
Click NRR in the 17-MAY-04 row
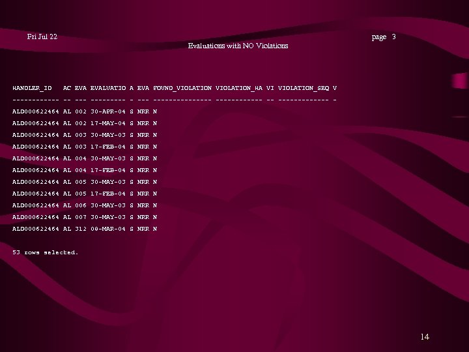point(143,123)
